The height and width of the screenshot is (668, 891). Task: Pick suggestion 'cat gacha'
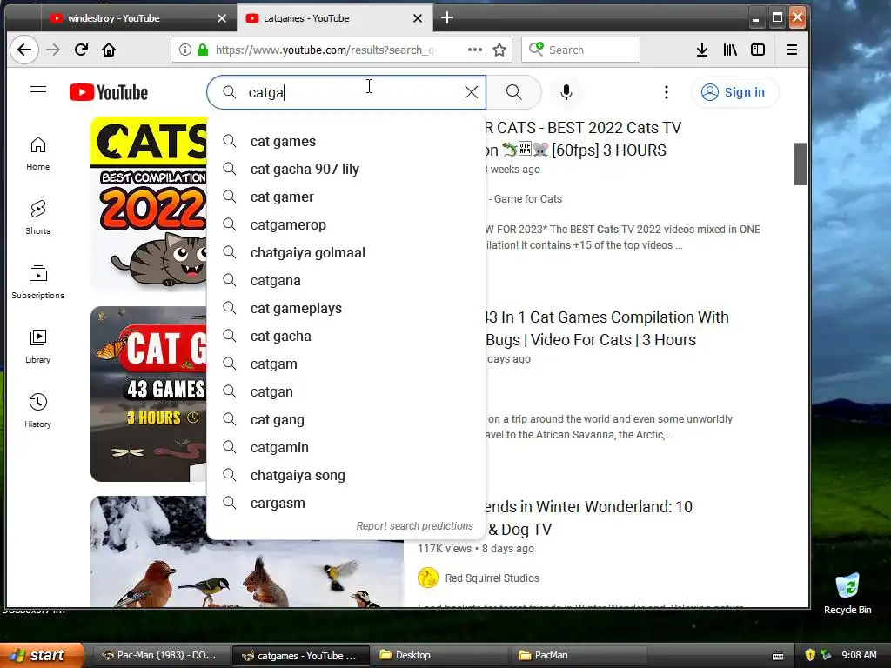[x=346, y=337]
